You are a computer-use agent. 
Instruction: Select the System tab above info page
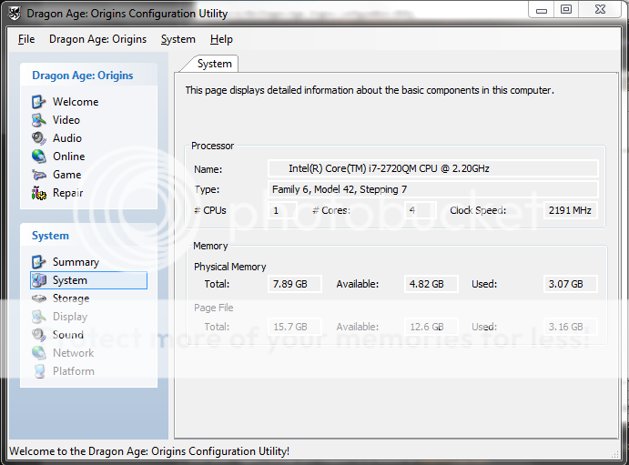[x=215, y=64]
